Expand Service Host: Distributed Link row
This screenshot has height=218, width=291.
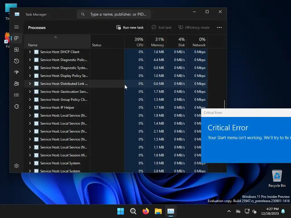click(30, 84)
